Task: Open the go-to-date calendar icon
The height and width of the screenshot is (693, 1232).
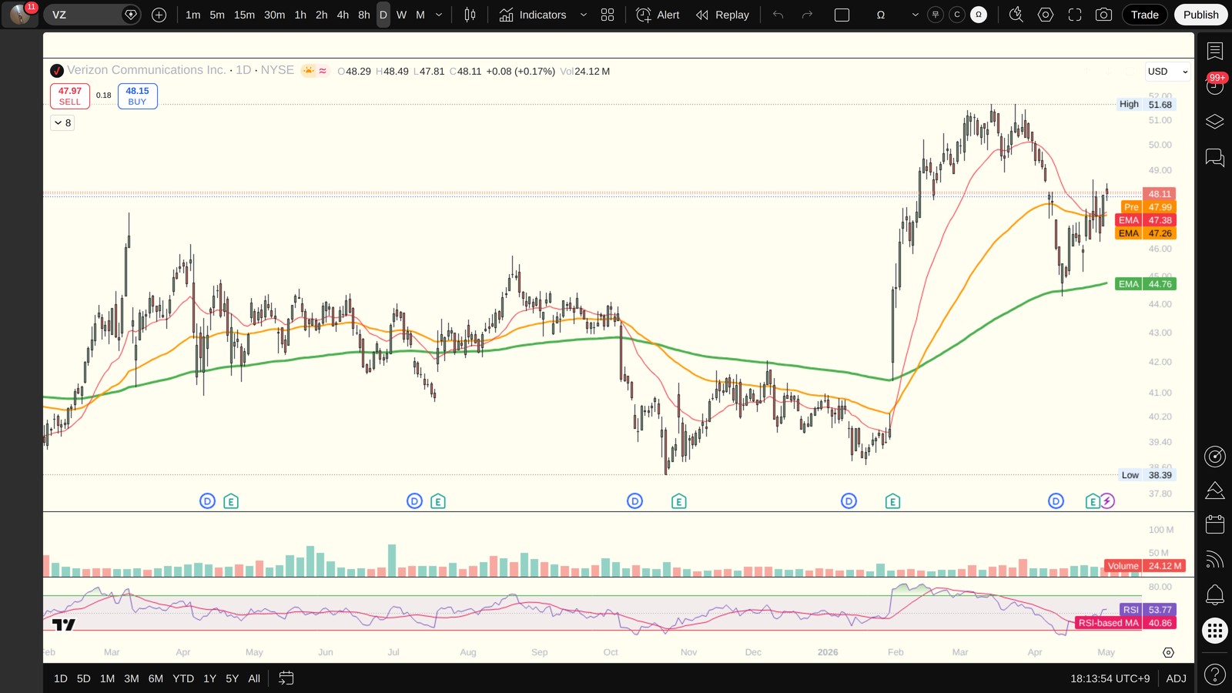Action: pos(286,678)
